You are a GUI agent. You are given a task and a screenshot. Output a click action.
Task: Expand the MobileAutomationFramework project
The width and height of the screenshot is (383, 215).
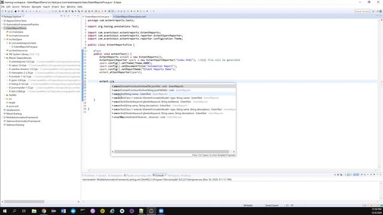tap(2, 118)
